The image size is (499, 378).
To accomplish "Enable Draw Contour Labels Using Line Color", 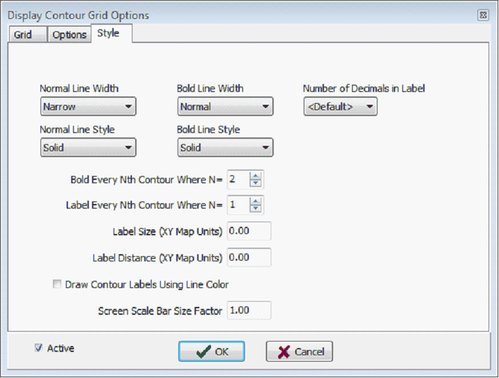I will click(x=57, y=284).
